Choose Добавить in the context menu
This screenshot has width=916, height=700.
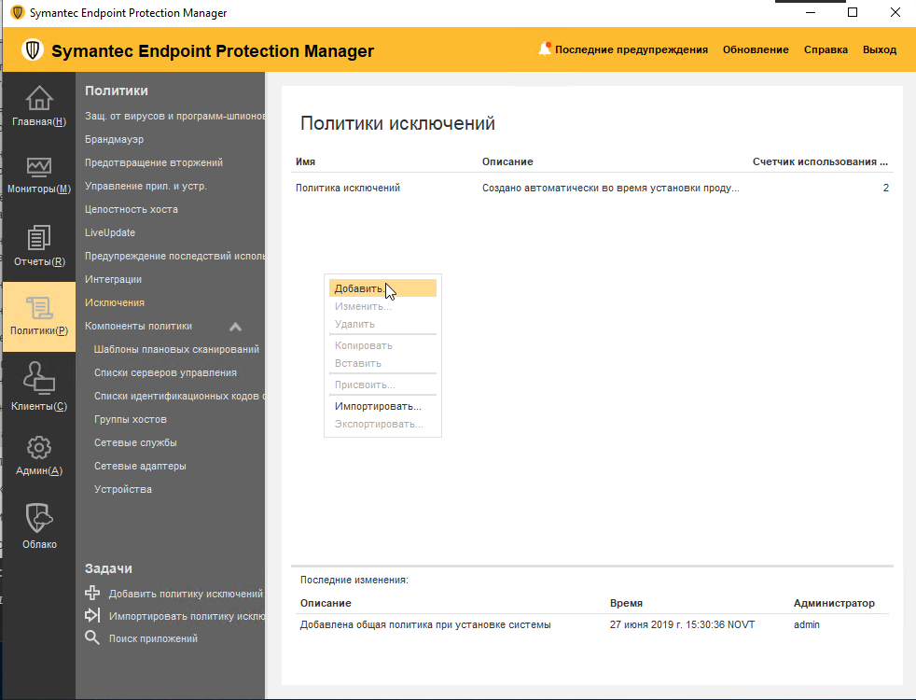[359, 287]
